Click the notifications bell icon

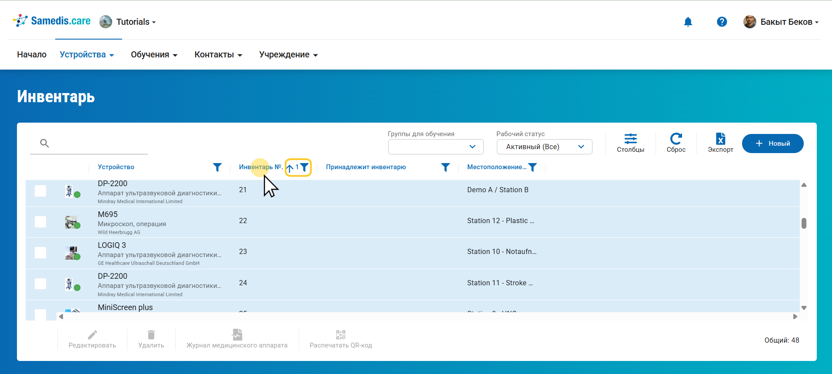[688, 22]
